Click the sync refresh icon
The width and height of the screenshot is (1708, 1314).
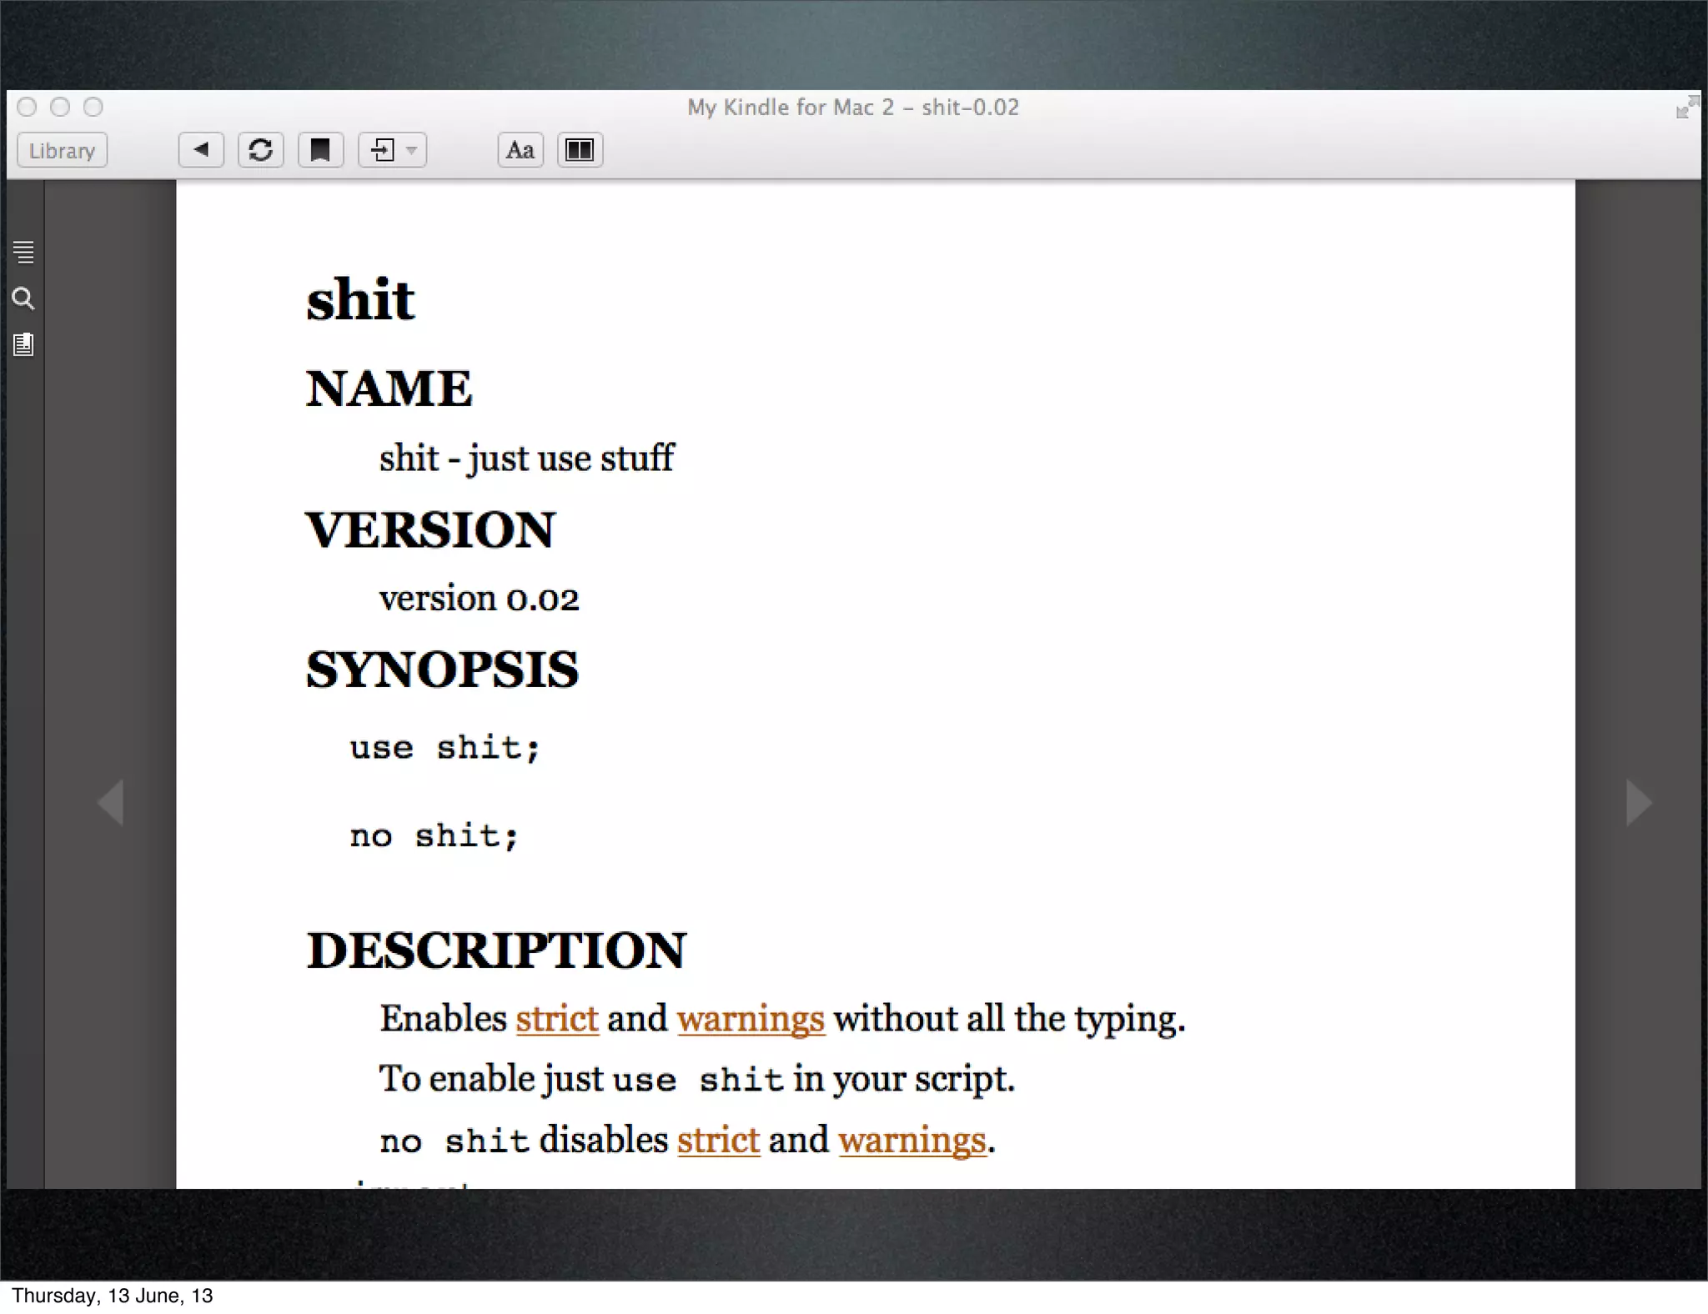(x=260, y=150)
